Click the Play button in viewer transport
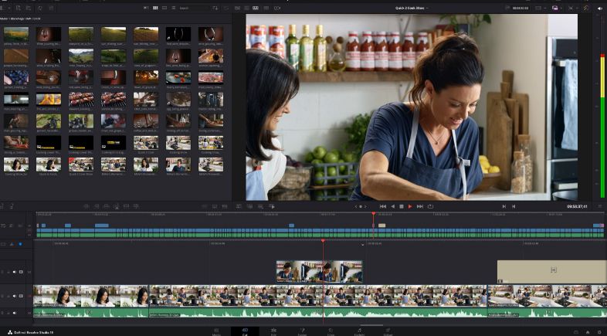This screenshot has height=336, width=607. coord(410,206)
